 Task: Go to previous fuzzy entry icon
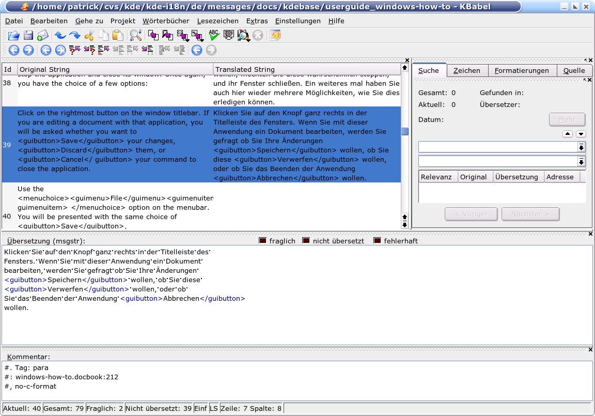coord(104,50)
